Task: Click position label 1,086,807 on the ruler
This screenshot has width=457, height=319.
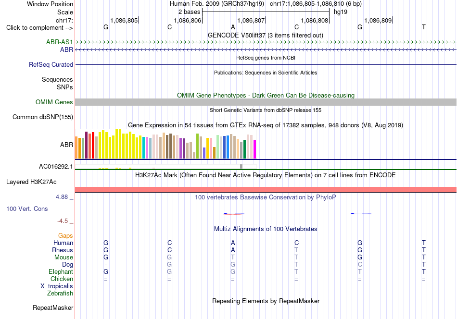Action: point(251,20)
